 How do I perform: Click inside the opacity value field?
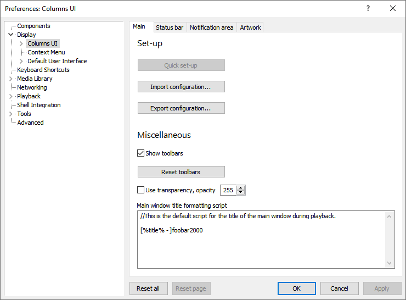coord(228,190)
